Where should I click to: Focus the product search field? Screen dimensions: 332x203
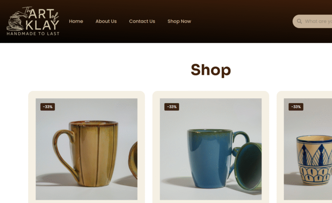click(312, 21)
